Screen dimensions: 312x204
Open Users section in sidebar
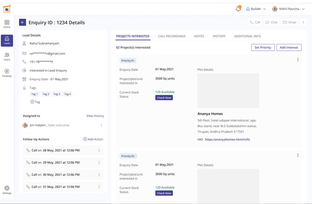(x=7, y=57)
